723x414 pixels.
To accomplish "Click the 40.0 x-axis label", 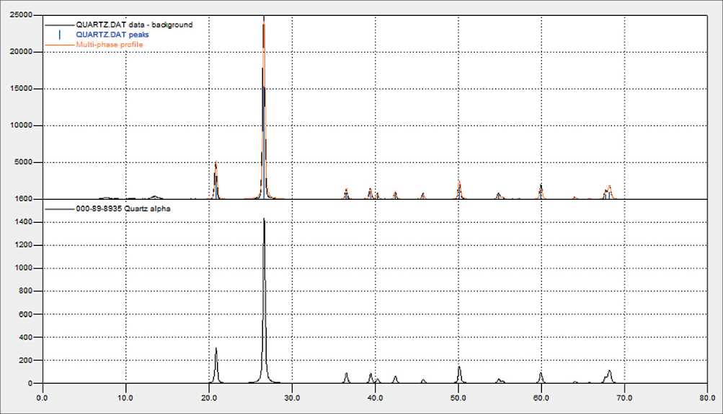I will pyautogui.click(x=375, y=398).
